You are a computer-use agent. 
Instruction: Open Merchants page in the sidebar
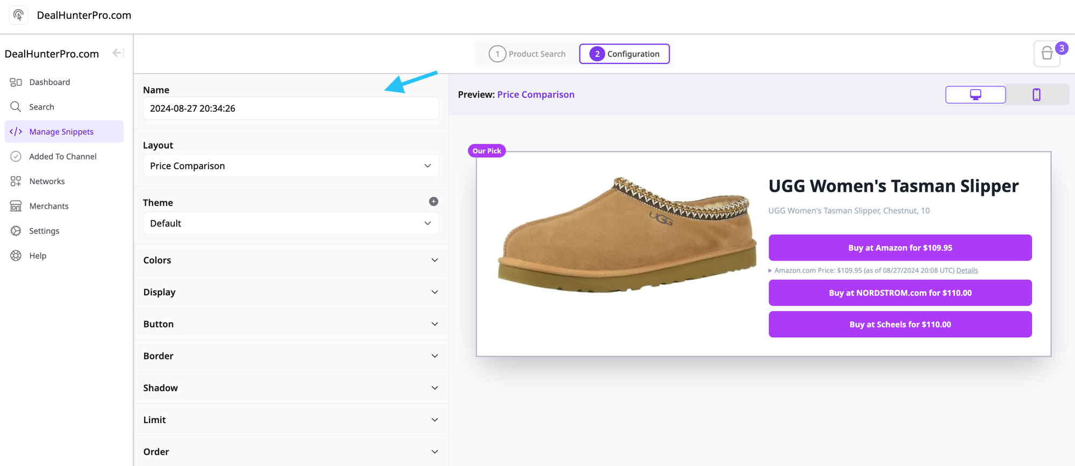click(49, 206)
